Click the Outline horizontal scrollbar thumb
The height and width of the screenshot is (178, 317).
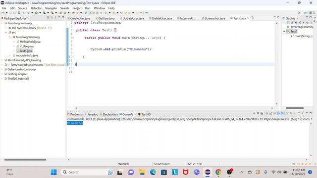(x=295, y=108)
